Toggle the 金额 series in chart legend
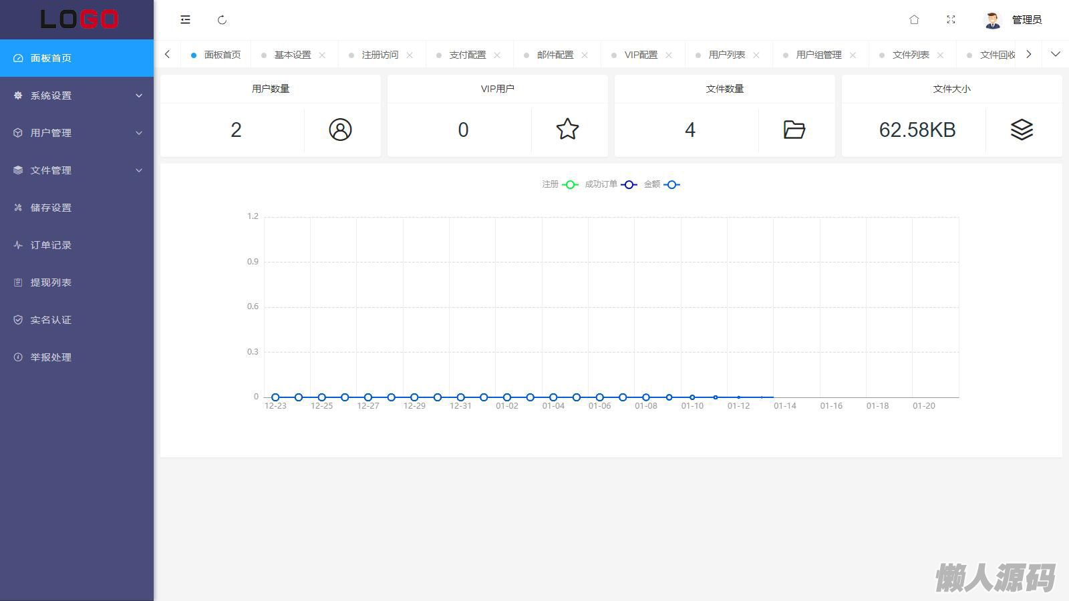This screenshot has height=601, width=1069. (x=661, y=185)
